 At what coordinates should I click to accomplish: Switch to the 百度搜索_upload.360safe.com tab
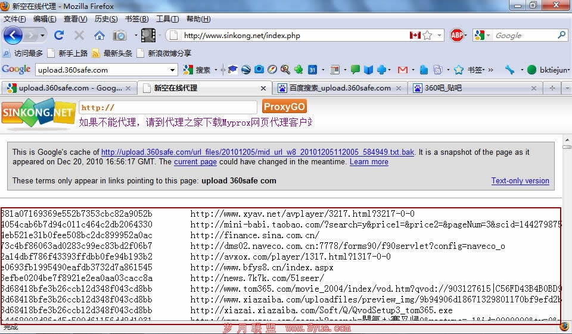[x=340, y=88]
